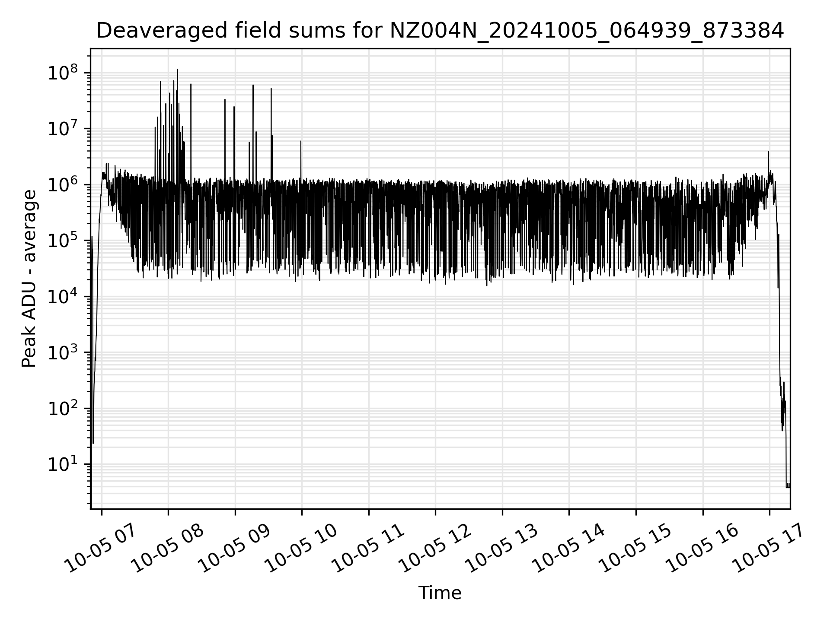Image resolution: width=830 pixels, height=622 pixels.
Task: Click the y-axis label 'Peak ADU - average'
Action: pyautogui.click(x=29, y=279)
